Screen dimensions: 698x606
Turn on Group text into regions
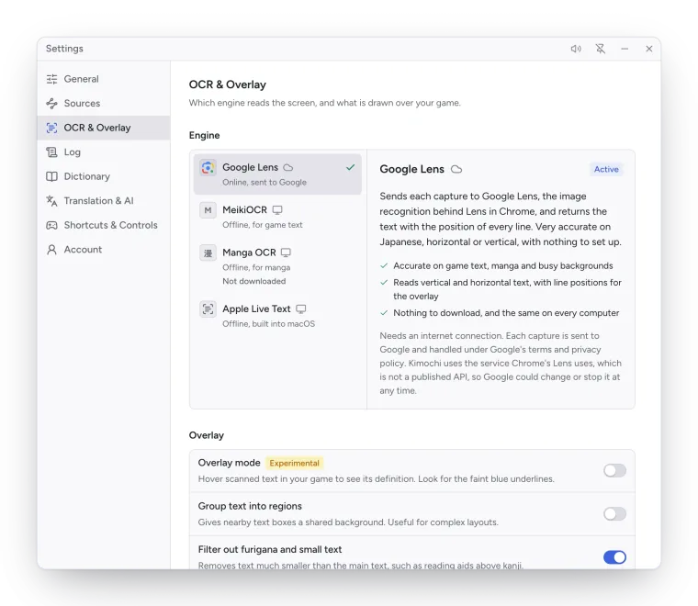click(614, 514)
